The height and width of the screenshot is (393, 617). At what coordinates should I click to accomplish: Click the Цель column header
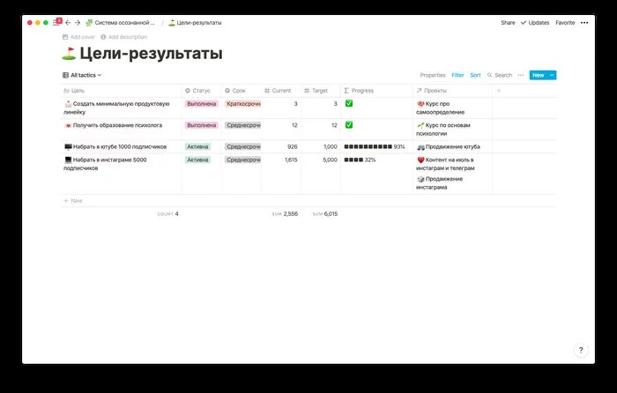pos(122,91)
